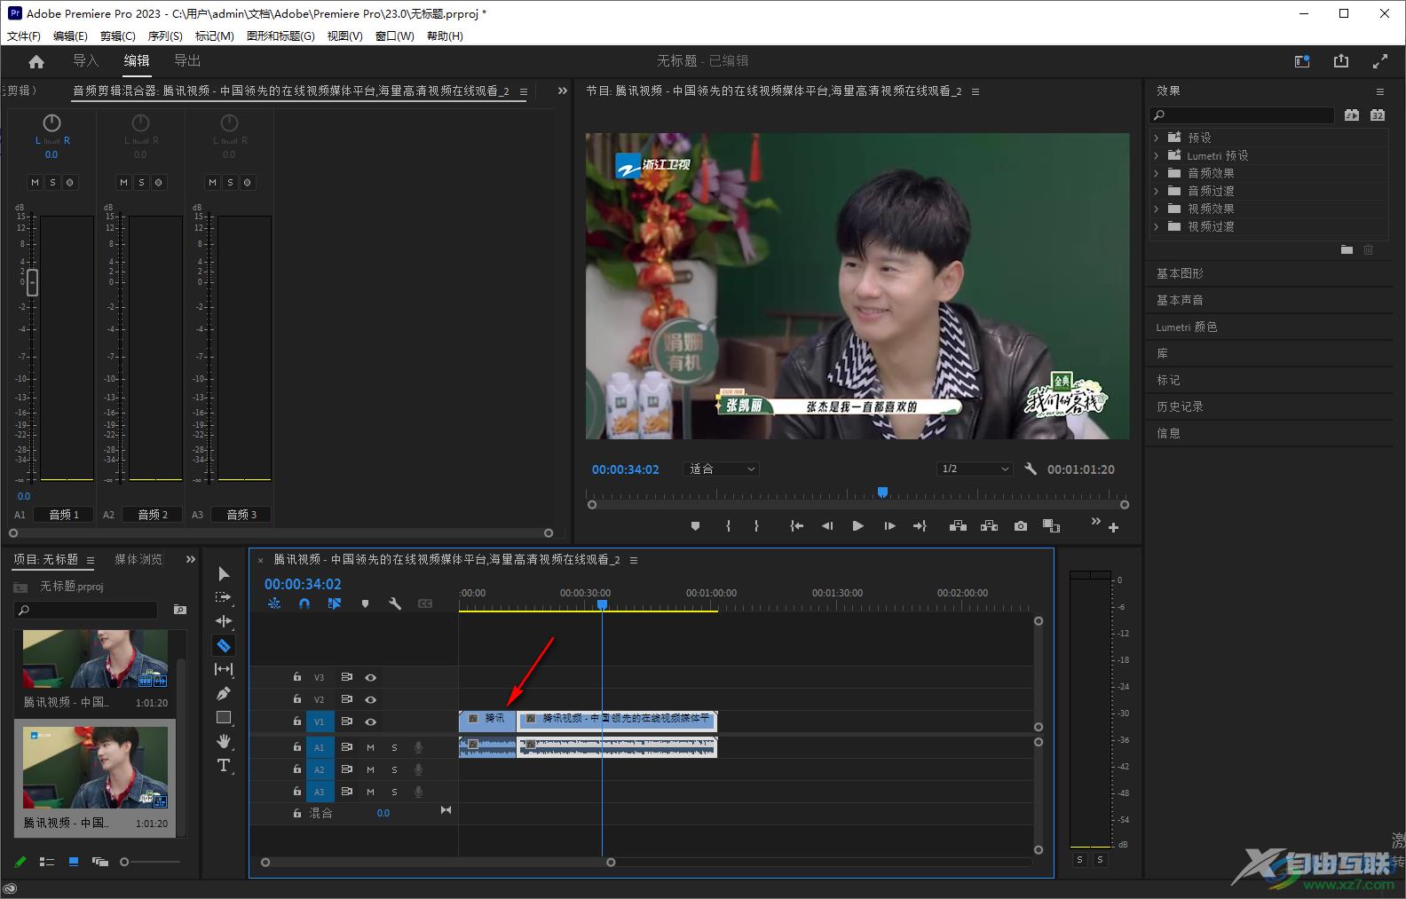Open the 适合 zoom level dropdown

pyautogui.click(x=721, y=469)
